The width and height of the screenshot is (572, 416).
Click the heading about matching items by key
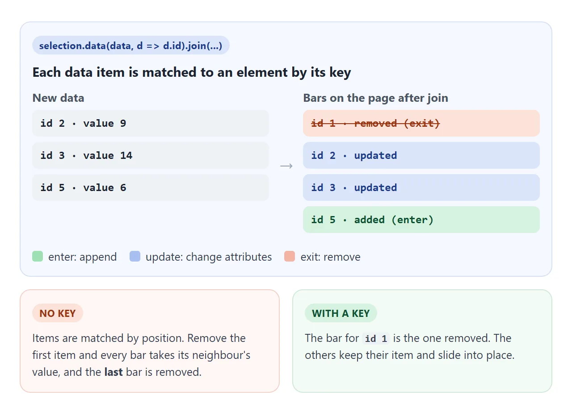192,72
